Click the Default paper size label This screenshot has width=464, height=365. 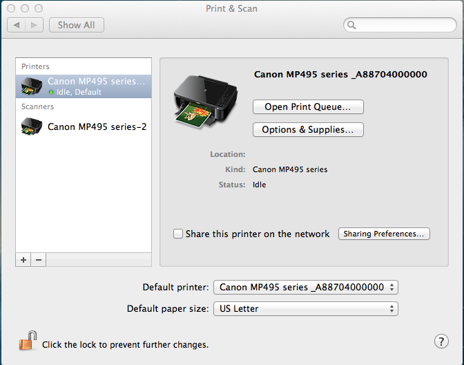[x=168, y=309]
